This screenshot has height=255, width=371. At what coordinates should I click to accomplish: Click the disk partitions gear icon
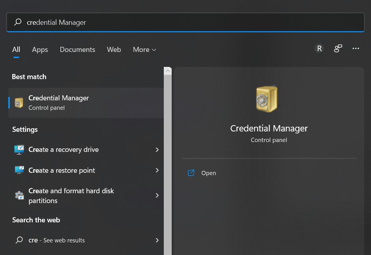[19, 195]
